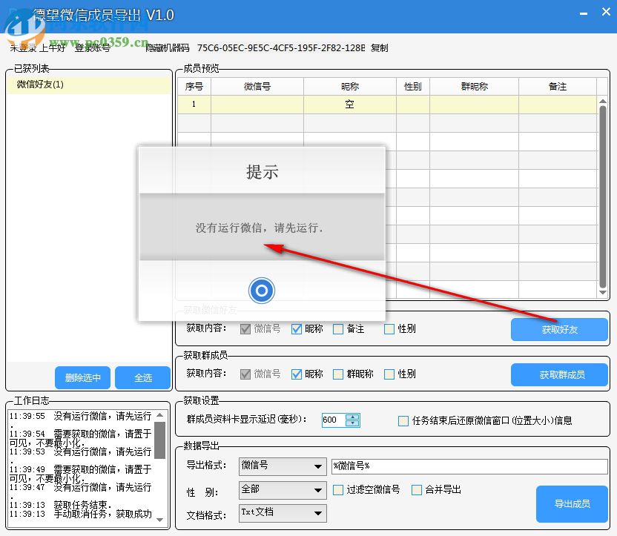Click the 群昵称 column header in the 成员预览 table
Image resolution: width=617 pixels, height=536 pixels.
coord(474,87)
